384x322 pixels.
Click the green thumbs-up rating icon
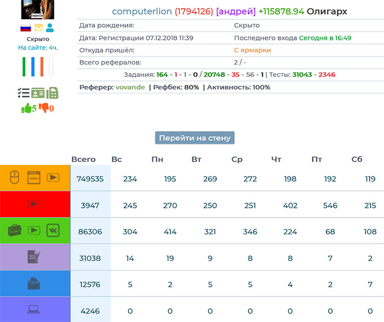click(26, 108)
